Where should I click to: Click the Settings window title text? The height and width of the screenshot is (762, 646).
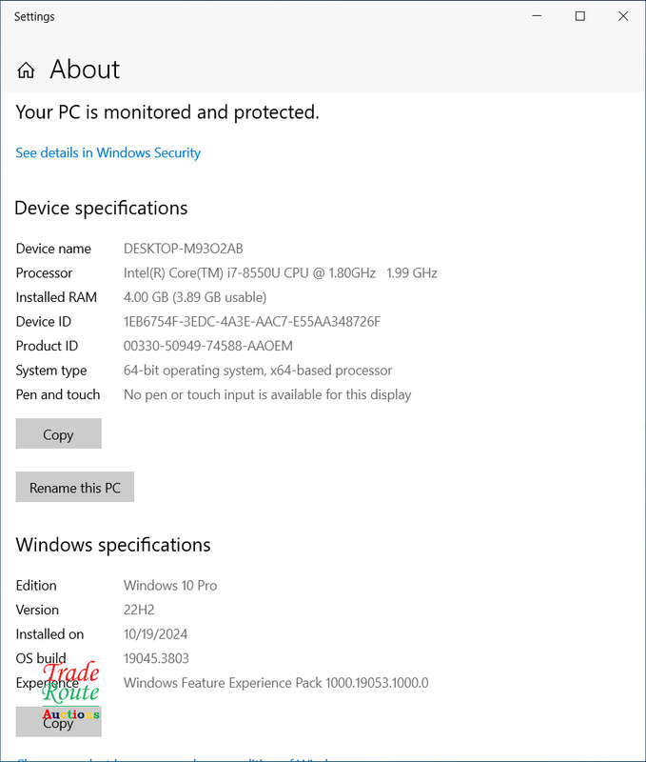click(34, 16)
